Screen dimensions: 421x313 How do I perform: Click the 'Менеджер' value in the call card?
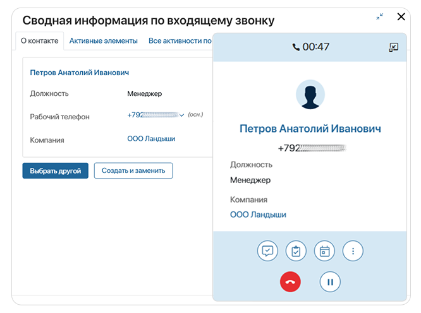click(x=250, y=180)
